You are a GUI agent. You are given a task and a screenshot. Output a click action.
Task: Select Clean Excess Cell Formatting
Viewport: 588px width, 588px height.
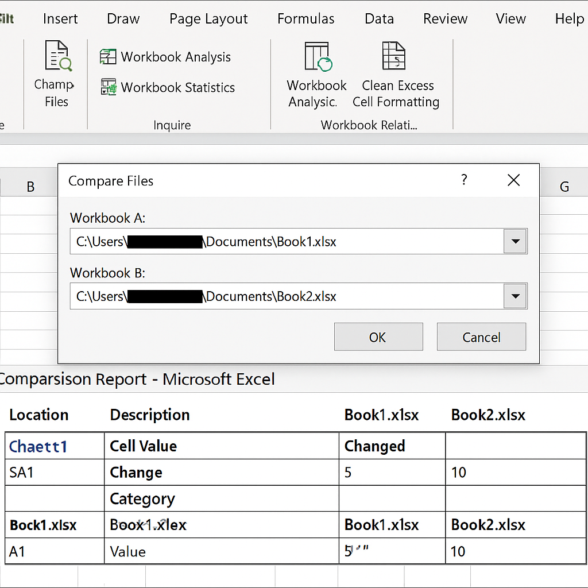click(x=396, y=75)
